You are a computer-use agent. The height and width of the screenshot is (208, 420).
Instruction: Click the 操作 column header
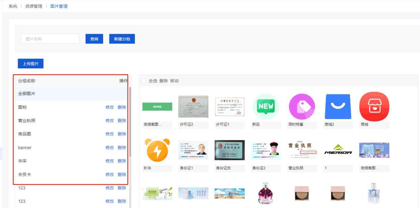tap(123, 81)
